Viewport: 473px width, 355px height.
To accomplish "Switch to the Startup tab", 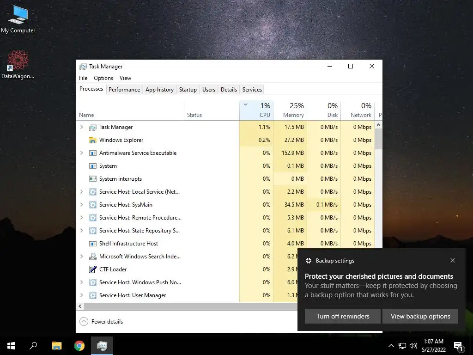I will (188, 90).
